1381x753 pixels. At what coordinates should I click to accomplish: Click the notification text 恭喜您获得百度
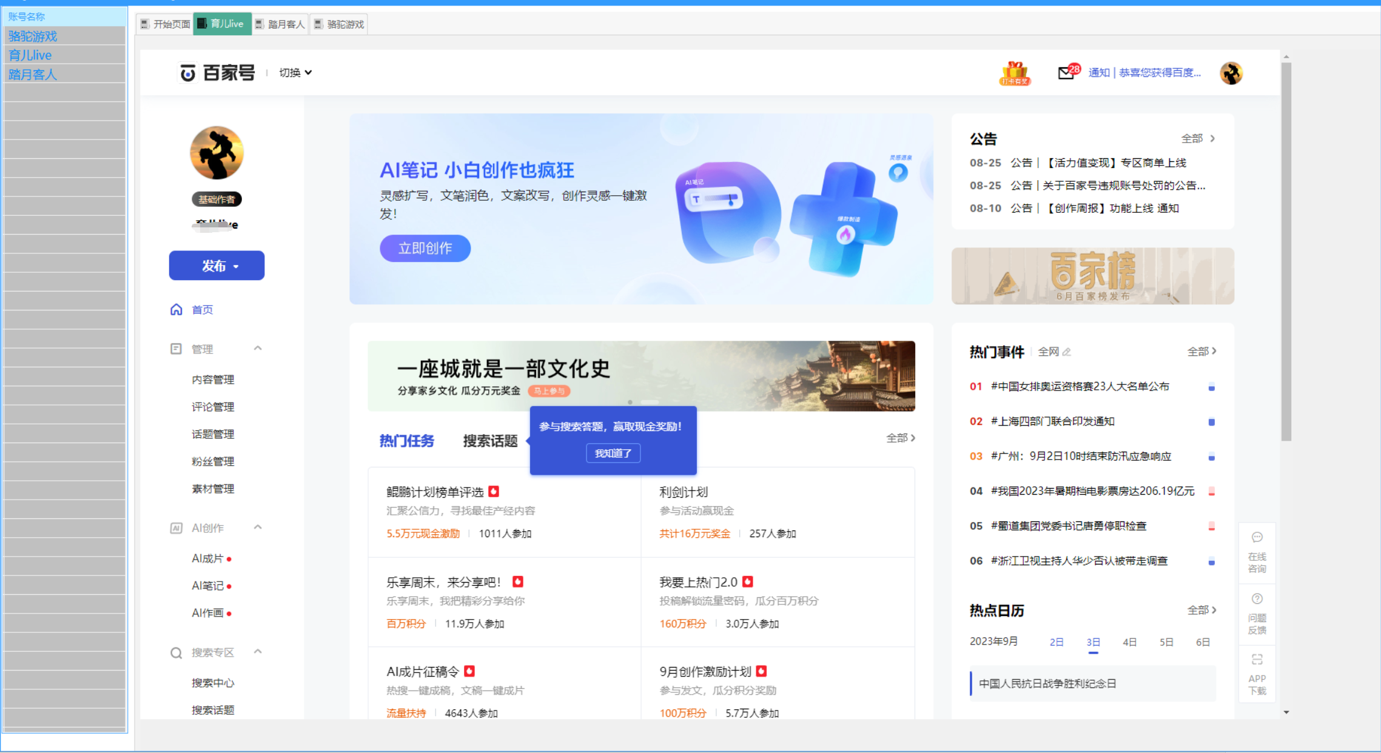coord(1160,73)
